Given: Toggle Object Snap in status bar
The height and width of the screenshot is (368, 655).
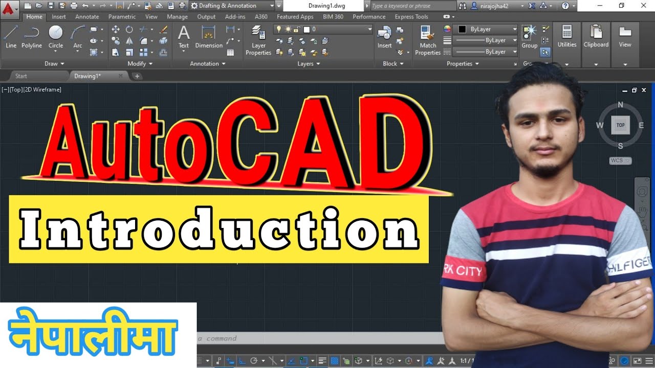Looking at the screenshot, I should tap(303, 361).
